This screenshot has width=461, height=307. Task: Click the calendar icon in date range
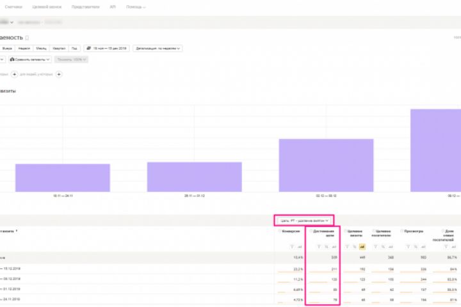pyautogui.click(x=88, y=48)
